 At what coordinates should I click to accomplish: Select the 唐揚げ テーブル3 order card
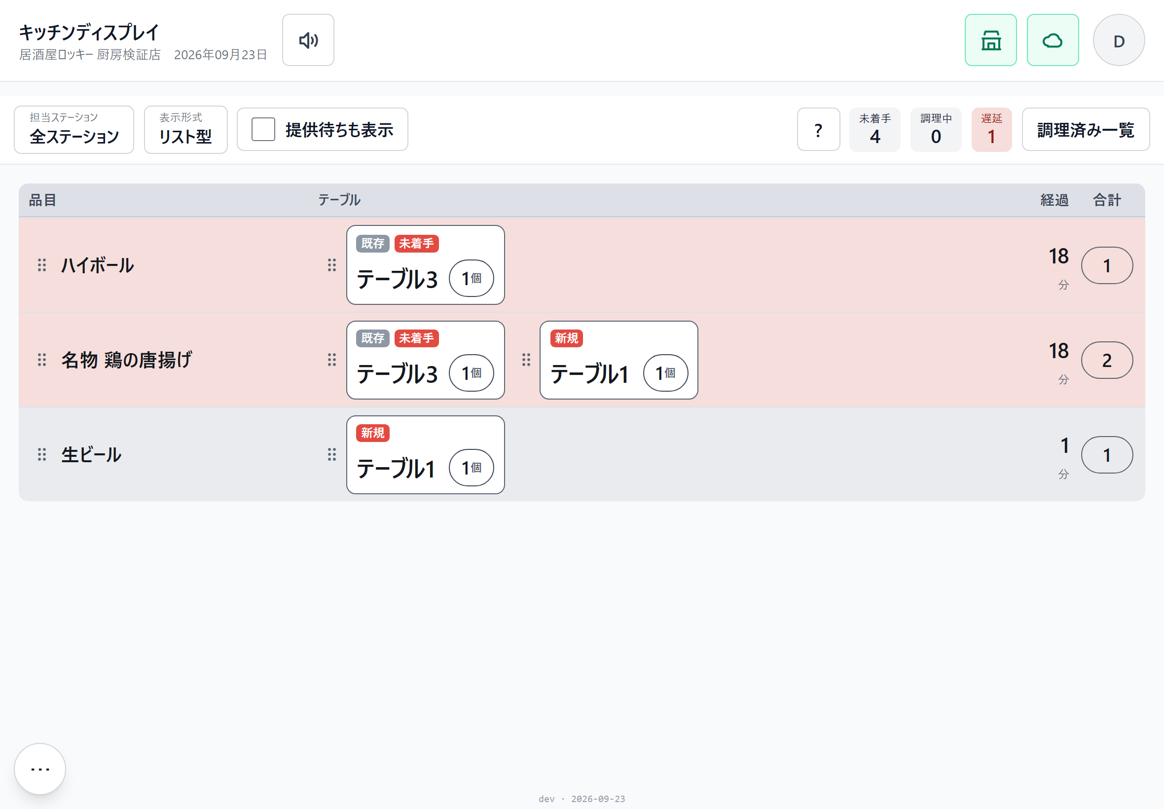click(426, 360)
